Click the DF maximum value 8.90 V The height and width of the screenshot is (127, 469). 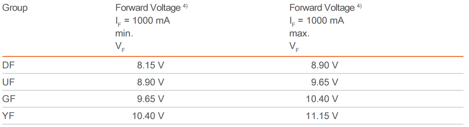click(324, 65)
